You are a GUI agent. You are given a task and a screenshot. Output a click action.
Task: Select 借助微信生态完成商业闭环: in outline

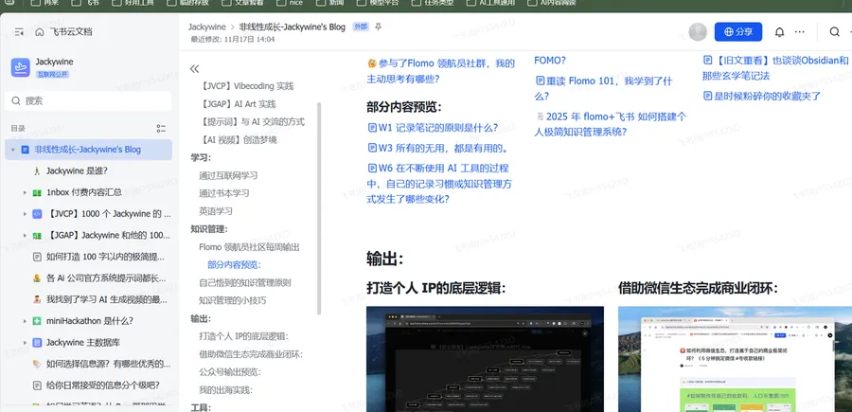pos(251,354)
